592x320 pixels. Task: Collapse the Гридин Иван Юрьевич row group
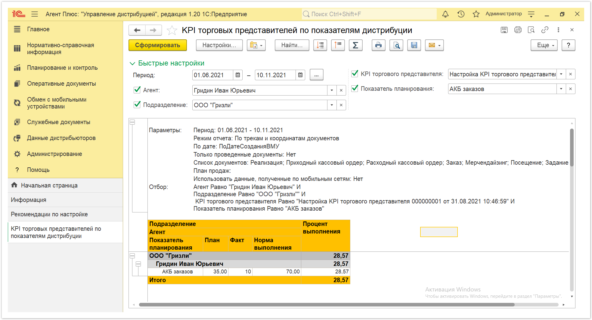coord(138,264)
